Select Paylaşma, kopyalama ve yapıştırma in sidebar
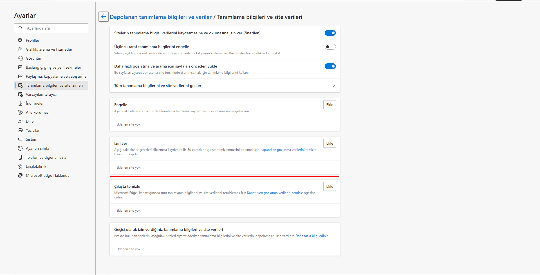Image resolution: width=540 pixels, height=275 pixels. 51,76
